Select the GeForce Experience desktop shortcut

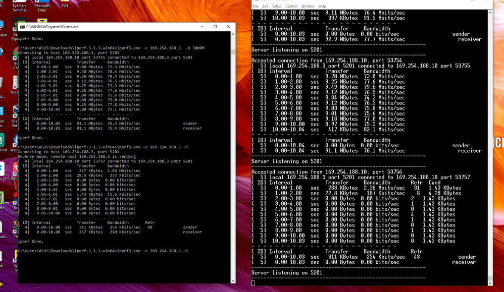15,30
